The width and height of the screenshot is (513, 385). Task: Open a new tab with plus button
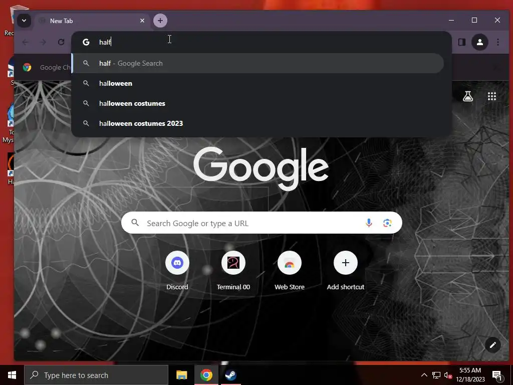160,21
